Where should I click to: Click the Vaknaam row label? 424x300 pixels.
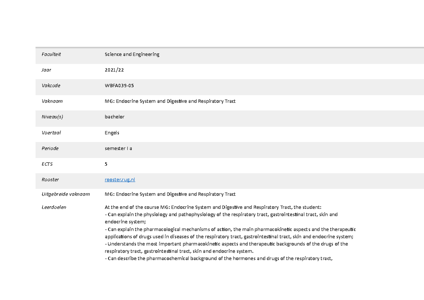point(52,101)
